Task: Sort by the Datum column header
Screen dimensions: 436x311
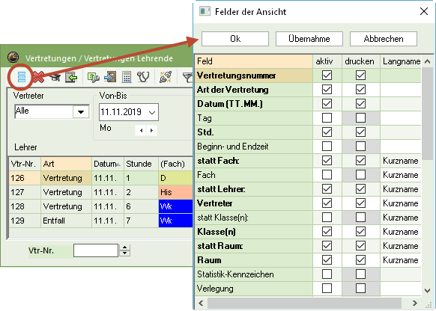Action: pyautogui.click(x=107, y=164)
